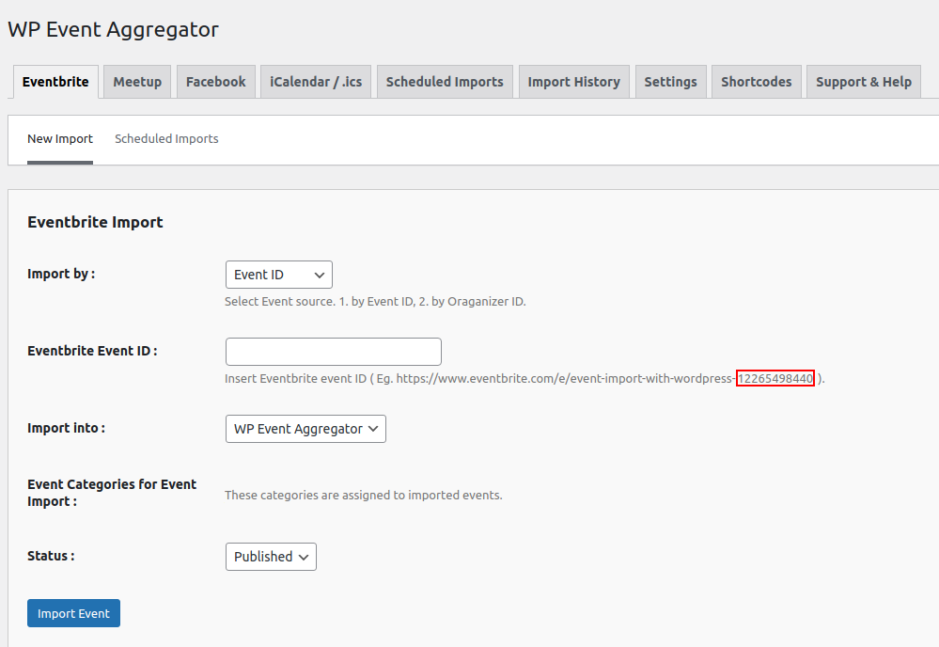View the Import History tab
The width and height of the screenshot is (939, 647).
pos(573,81)
